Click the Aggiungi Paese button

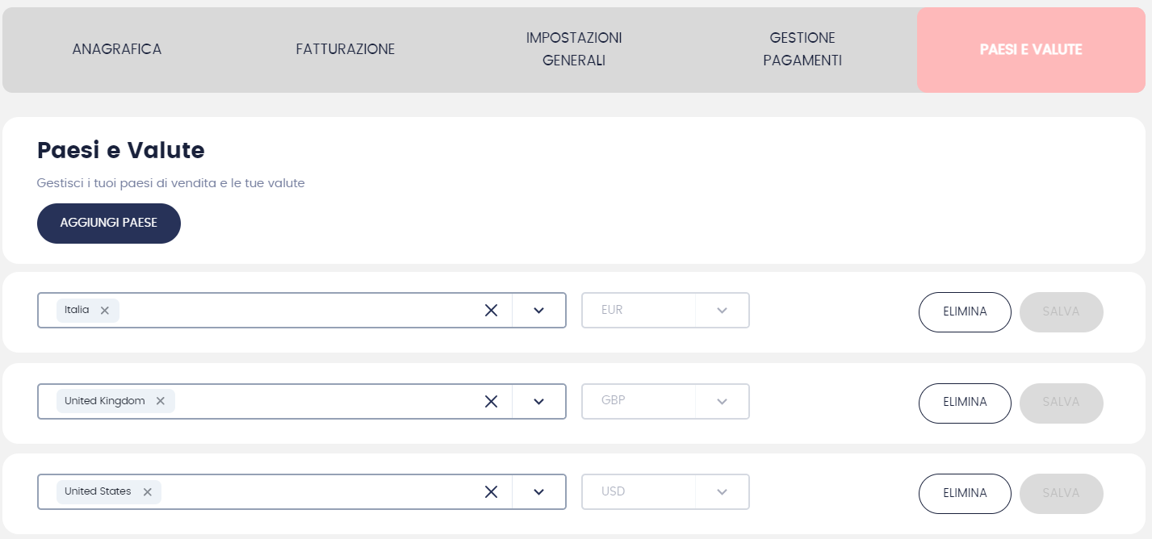click(109, 224)
